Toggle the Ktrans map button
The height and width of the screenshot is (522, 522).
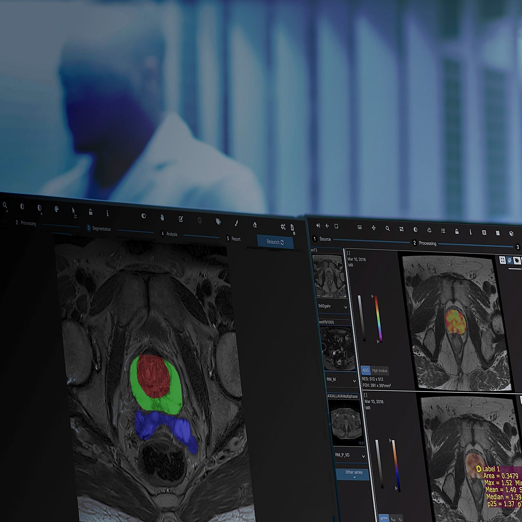[x=383, y=519]
